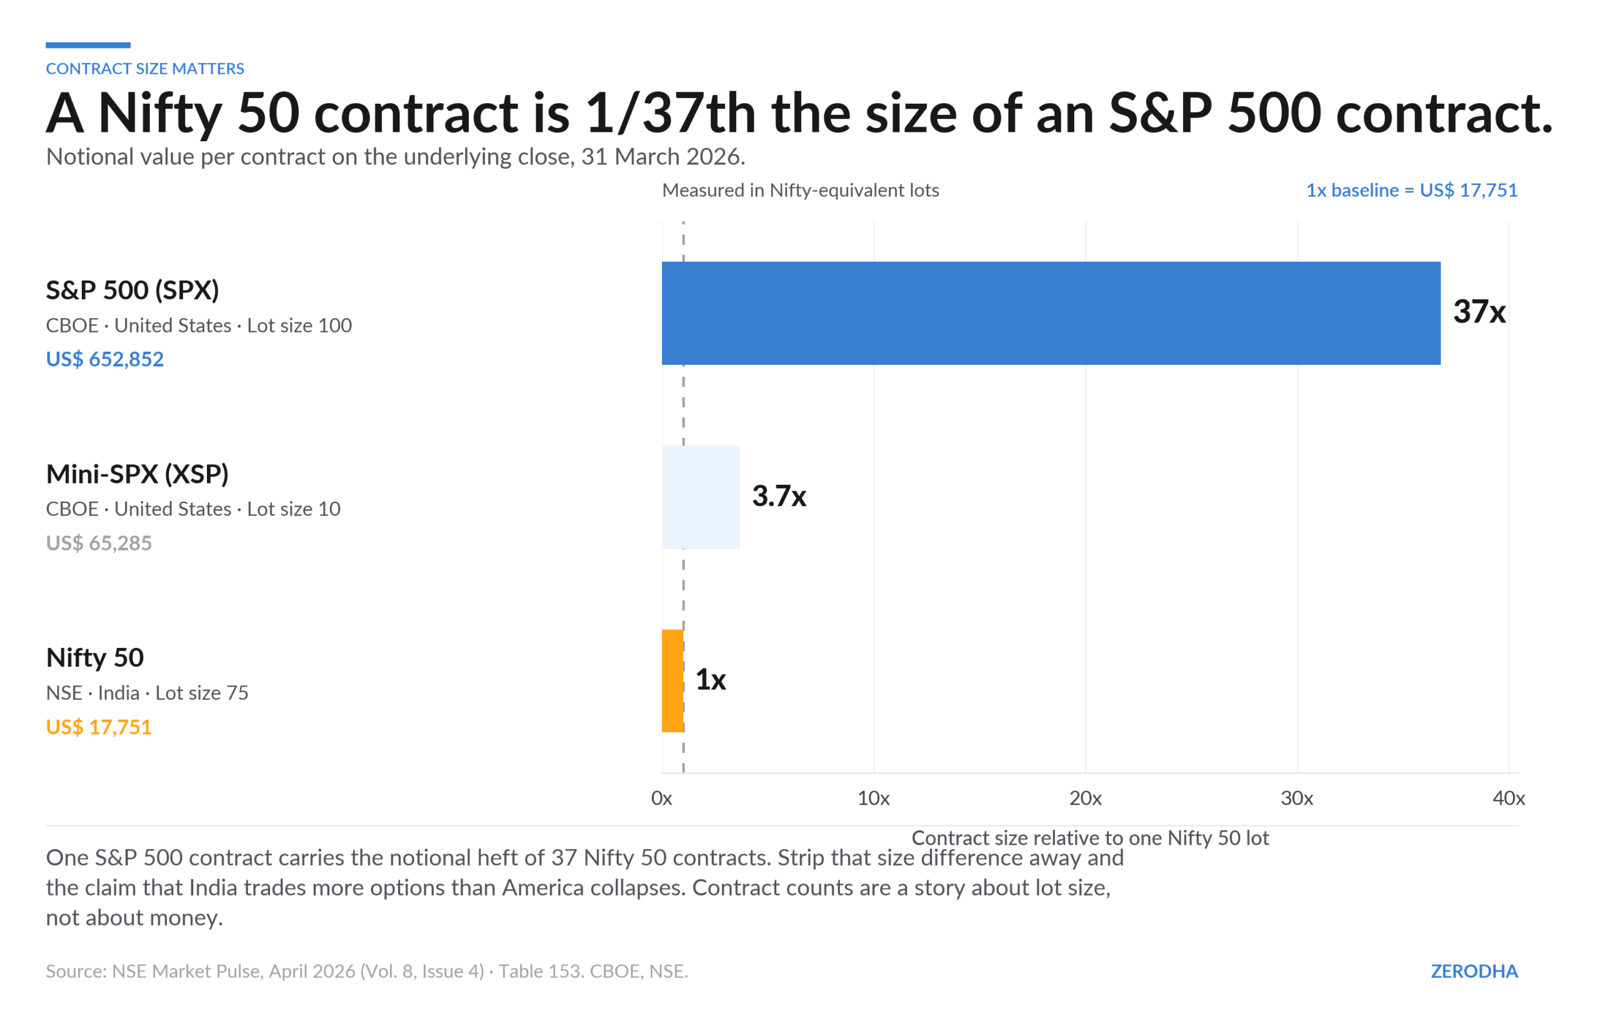Click the blue S&P 500 bar
1600x1026 pixels.
pyautogui.click(x=1050, y=313)
